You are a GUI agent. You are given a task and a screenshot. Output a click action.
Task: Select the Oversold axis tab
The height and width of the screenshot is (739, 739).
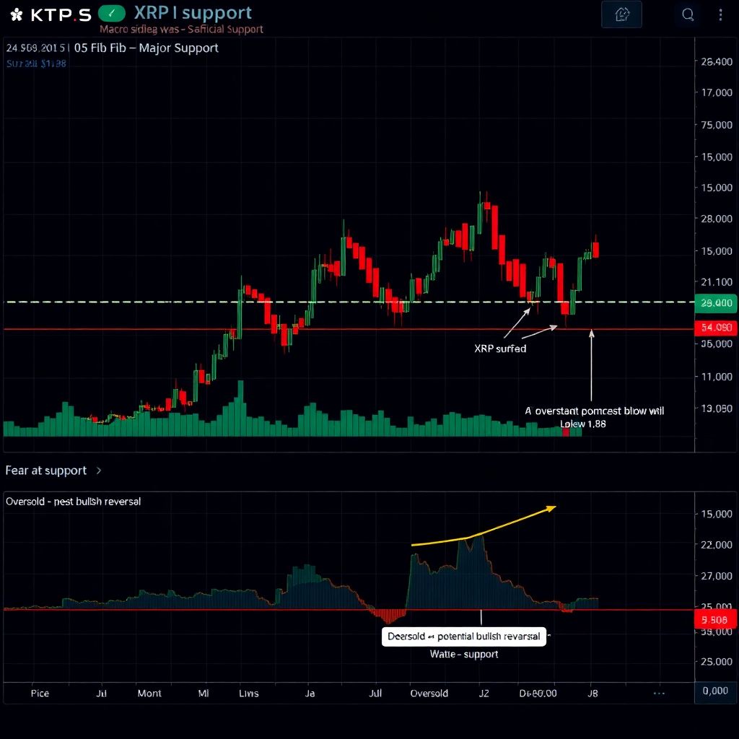[429, 693]
